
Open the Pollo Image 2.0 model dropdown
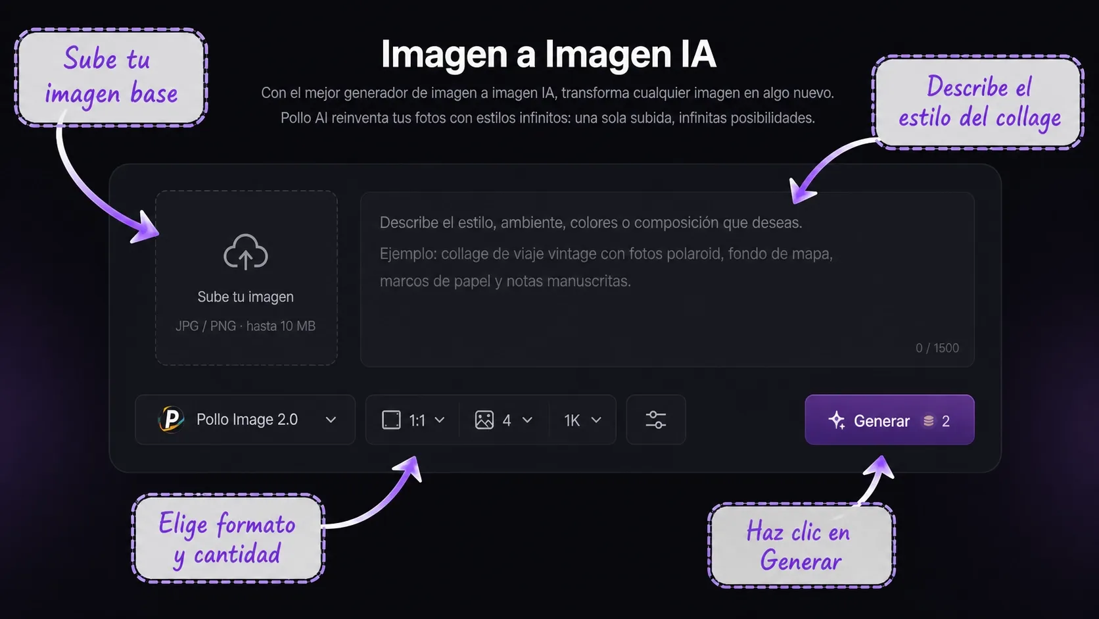coord(245,420)
